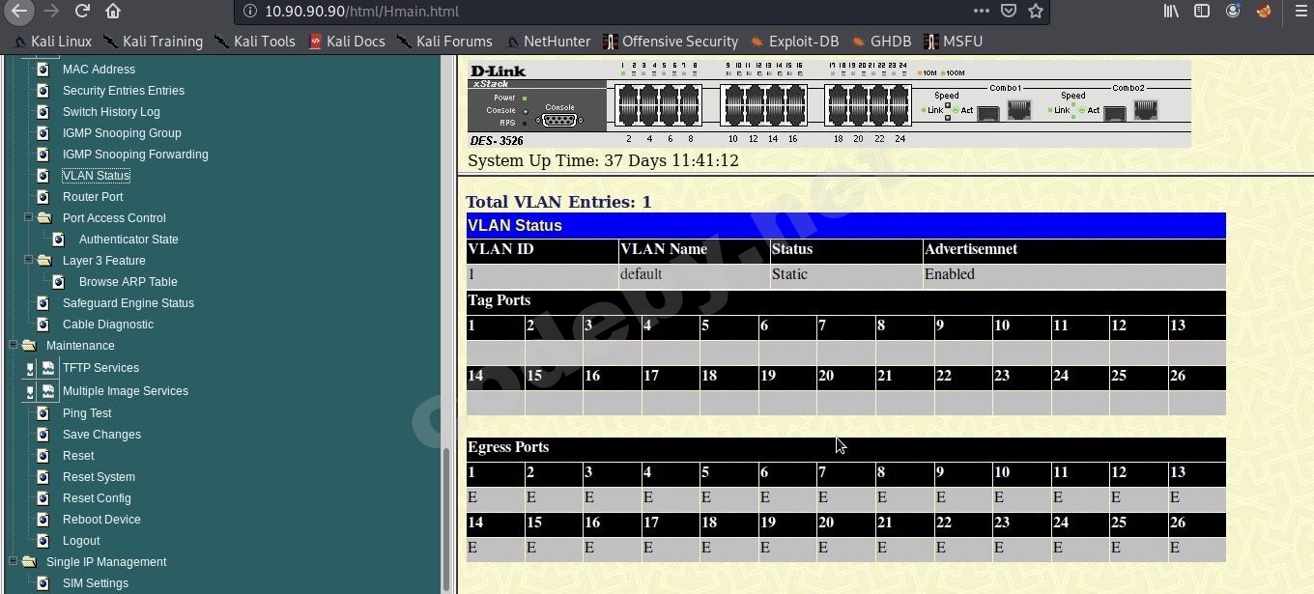Collapse the Single IP Management branch

click(x=11, y=561)
